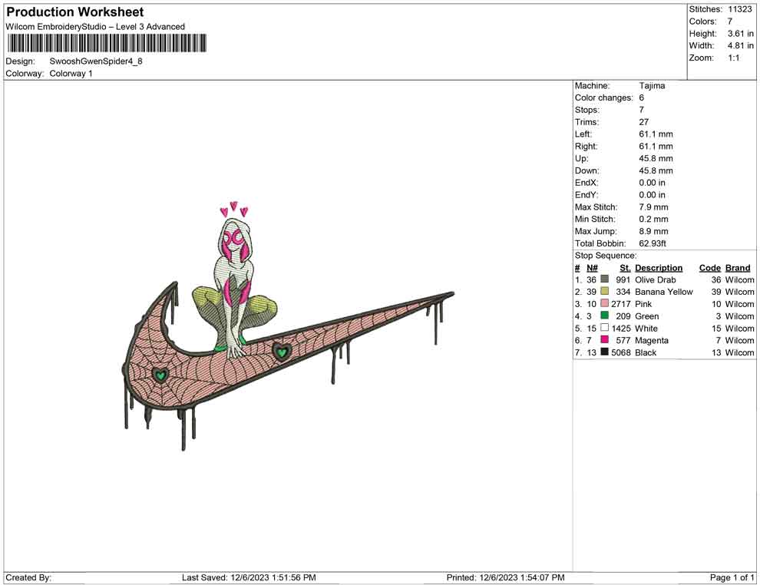
Task: Click the Created By label
Action: 28,577
